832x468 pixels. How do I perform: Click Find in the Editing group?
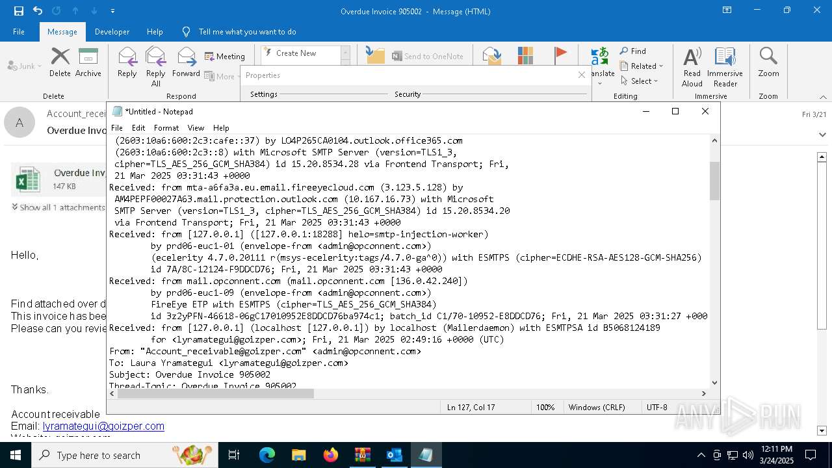[633, 51]
